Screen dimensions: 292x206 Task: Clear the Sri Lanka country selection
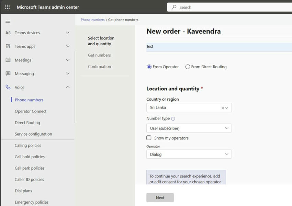click(x=223, y=108)
